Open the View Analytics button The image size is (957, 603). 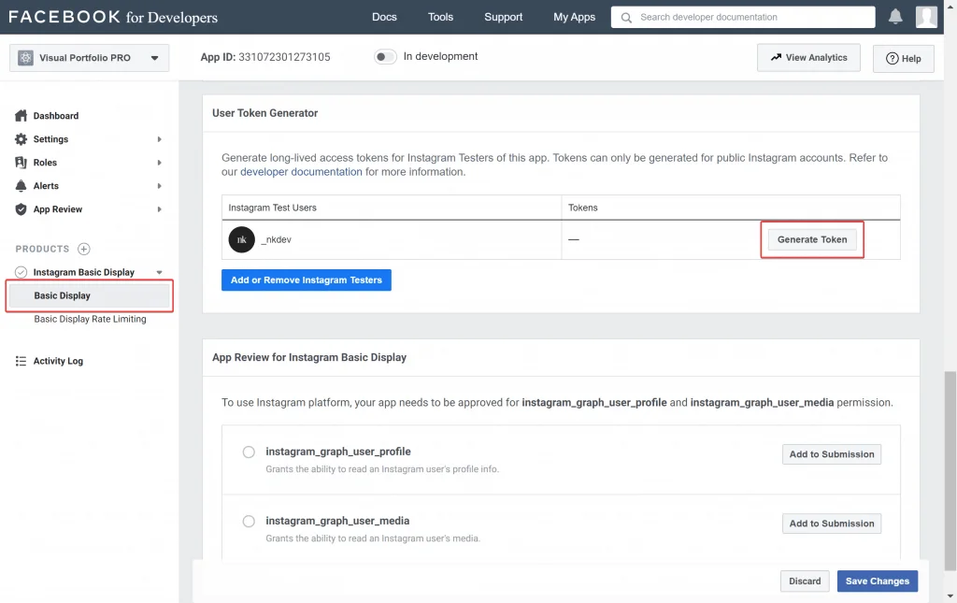[808, 57]
